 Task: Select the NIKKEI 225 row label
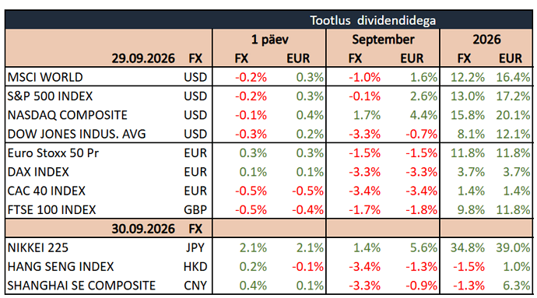[x=38, y=247]
